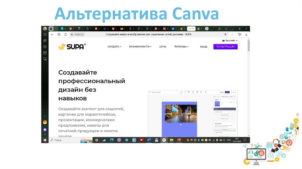Click the SUPA duck logo
Viewport: 302px width, 169px height.
(72, 47)
